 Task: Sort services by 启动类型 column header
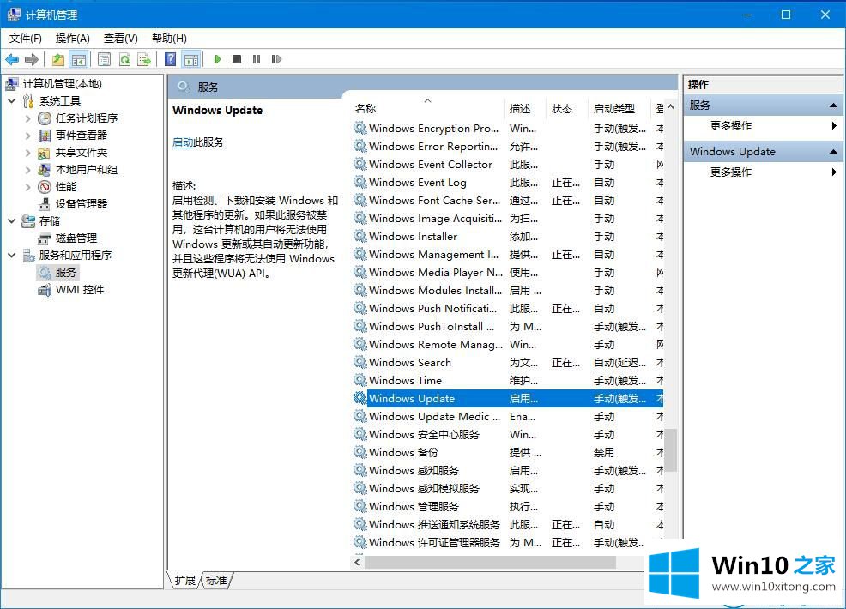pos(619,109)
